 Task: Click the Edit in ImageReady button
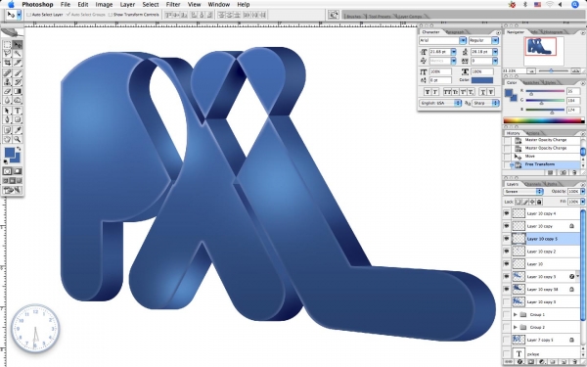13,190
